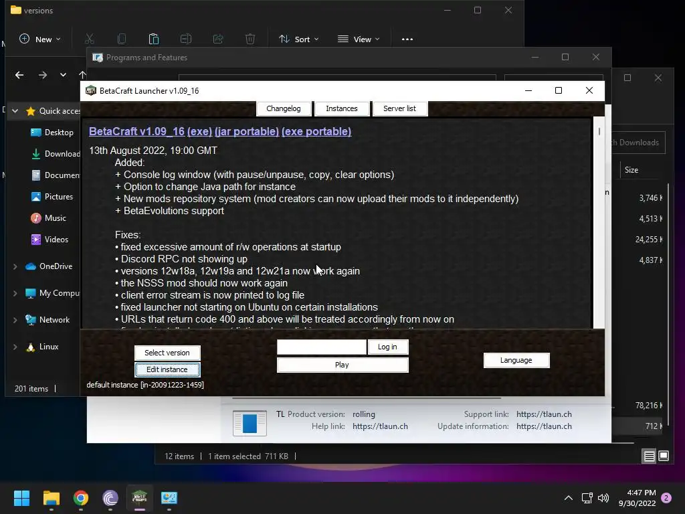Expand the Network tree node
Image resolution: width=685 pixels, height=514 pixels.
click(x=15, y=320)
